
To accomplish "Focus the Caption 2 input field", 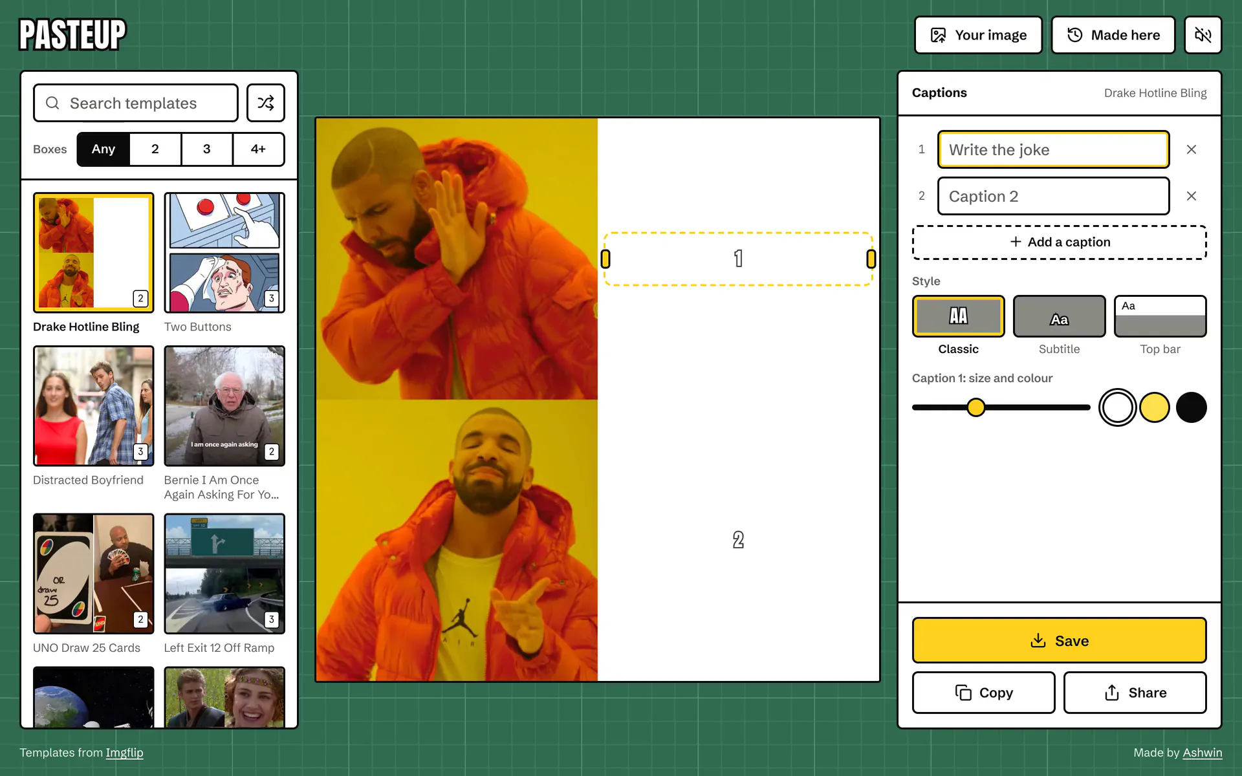I will click(1053, 196).
